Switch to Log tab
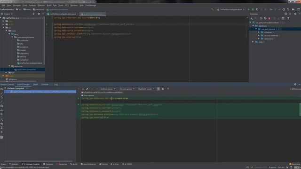Image resolution: width=301 pixels, height=169 pixels. [x=56, y=84]
